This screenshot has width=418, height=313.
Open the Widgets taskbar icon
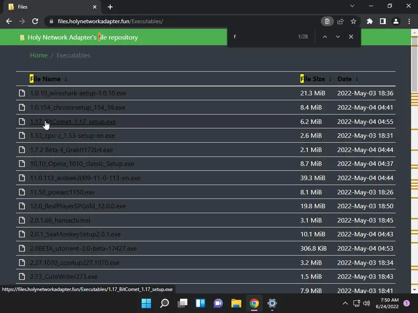tap(200, 303)
